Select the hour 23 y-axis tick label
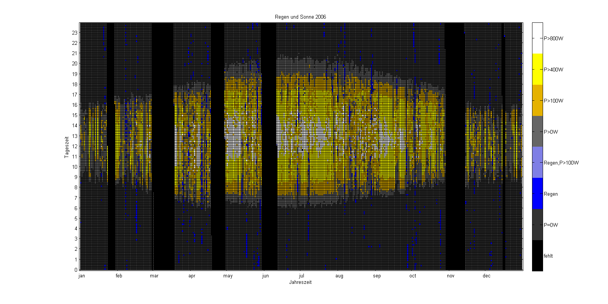Screen dimensions: 608x304 coord(75,33)
